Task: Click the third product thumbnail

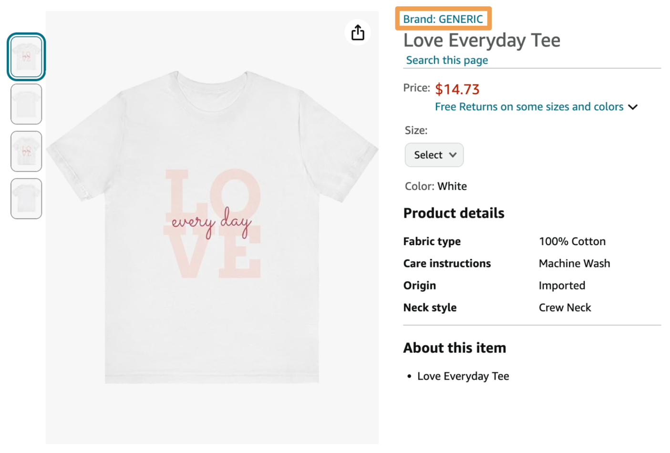Action: coord(26,151)
